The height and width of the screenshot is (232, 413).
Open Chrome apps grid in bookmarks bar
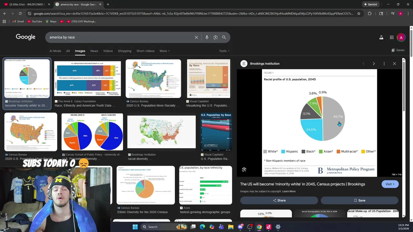click(4, 21)
